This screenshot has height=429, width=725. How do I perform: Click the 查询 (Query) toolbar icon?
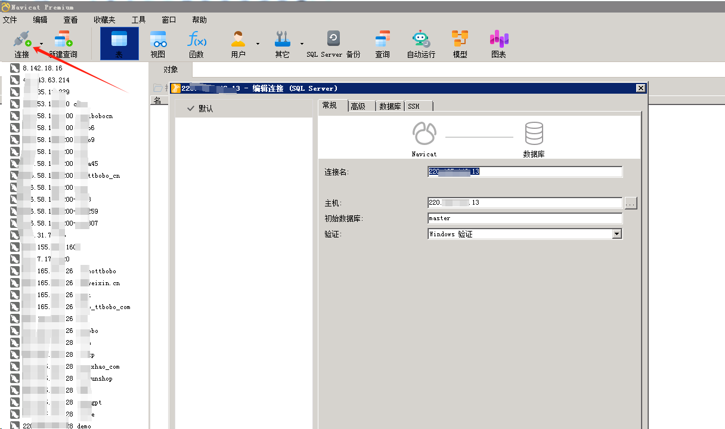tap(382, 39)
